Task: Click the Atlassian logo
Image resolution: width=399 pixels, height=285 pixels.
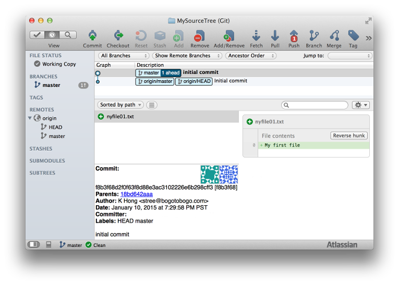Action: pos(342,245)
